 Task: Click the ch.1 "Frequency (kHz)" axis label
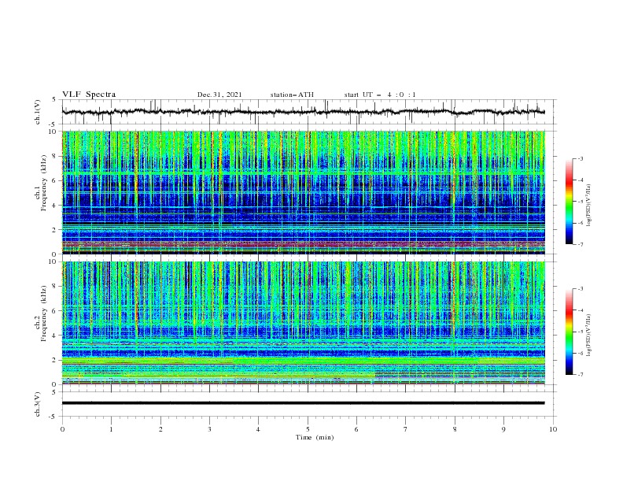pyautogui.click(x=43, y=183)
